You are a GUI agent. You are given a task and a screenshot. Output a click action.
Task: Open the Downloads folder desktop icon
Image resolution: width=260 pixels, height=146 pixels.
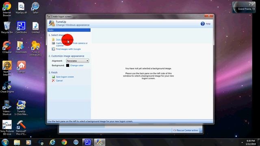[21, 47]
